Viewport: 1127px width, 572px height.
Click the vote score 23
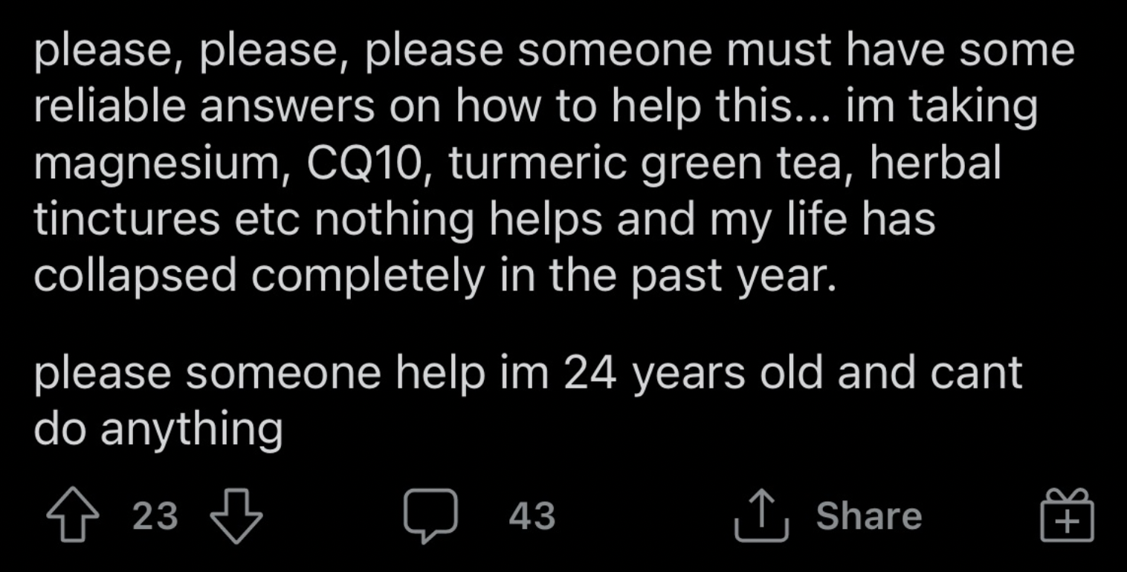(x=155, y=516)
